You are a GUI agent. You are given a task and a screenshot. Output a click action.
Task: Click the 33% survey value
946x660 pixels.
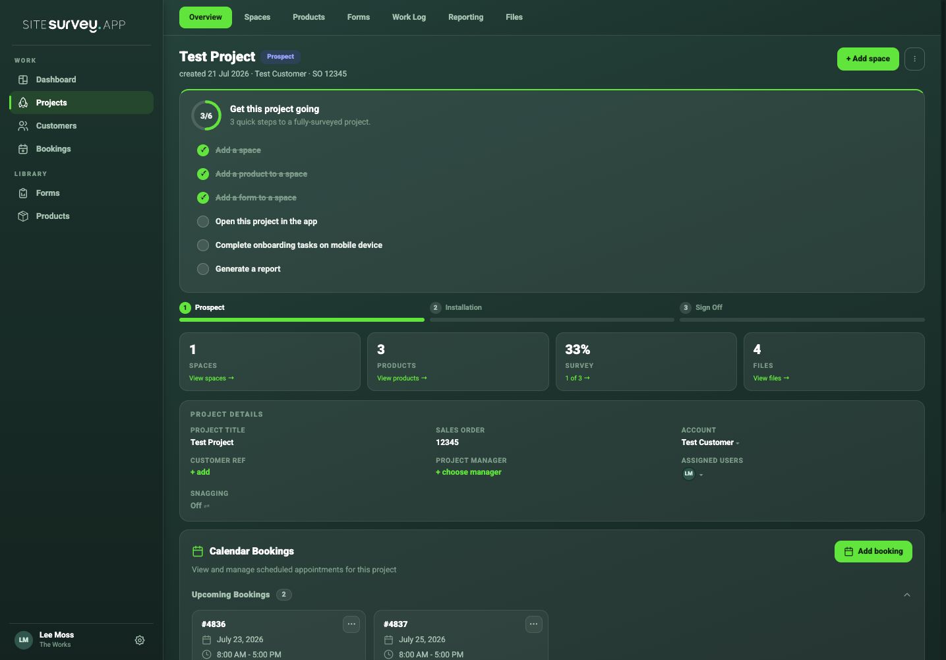tap(577, 349)
